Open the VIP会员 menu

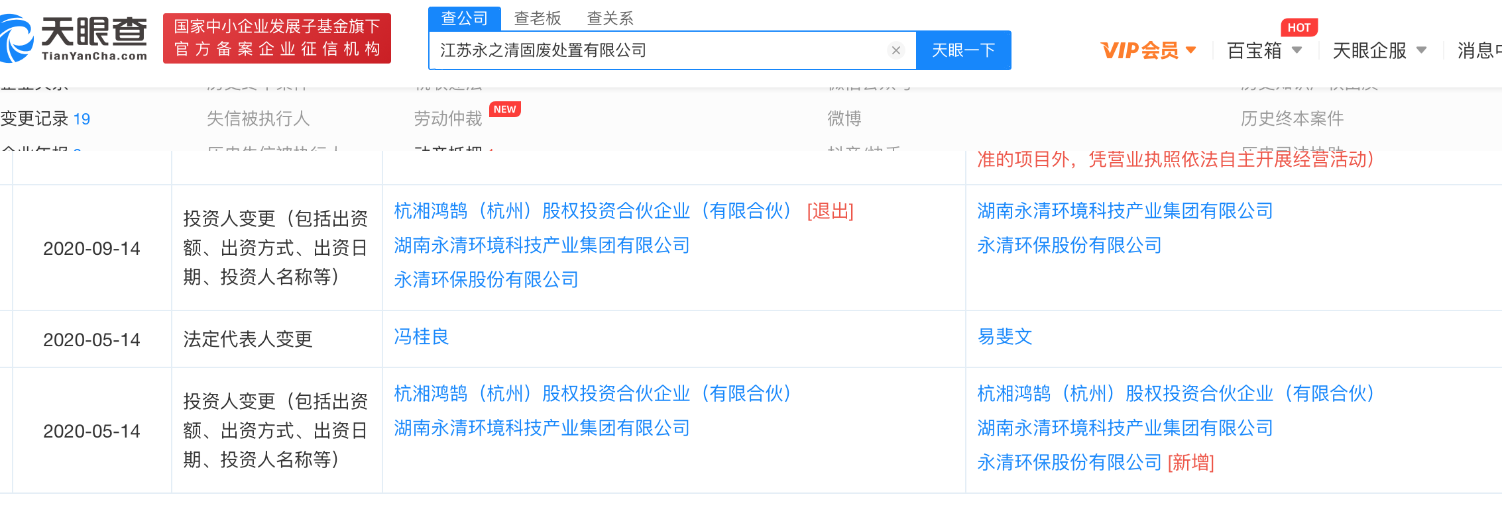click(1139, 50)
